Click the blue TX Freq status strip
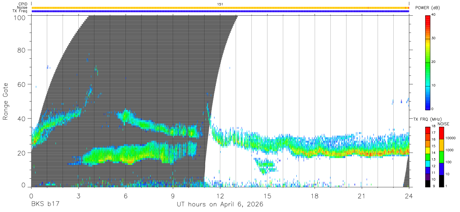This screenshot has height=212, width=460. [x=220, y=11]
